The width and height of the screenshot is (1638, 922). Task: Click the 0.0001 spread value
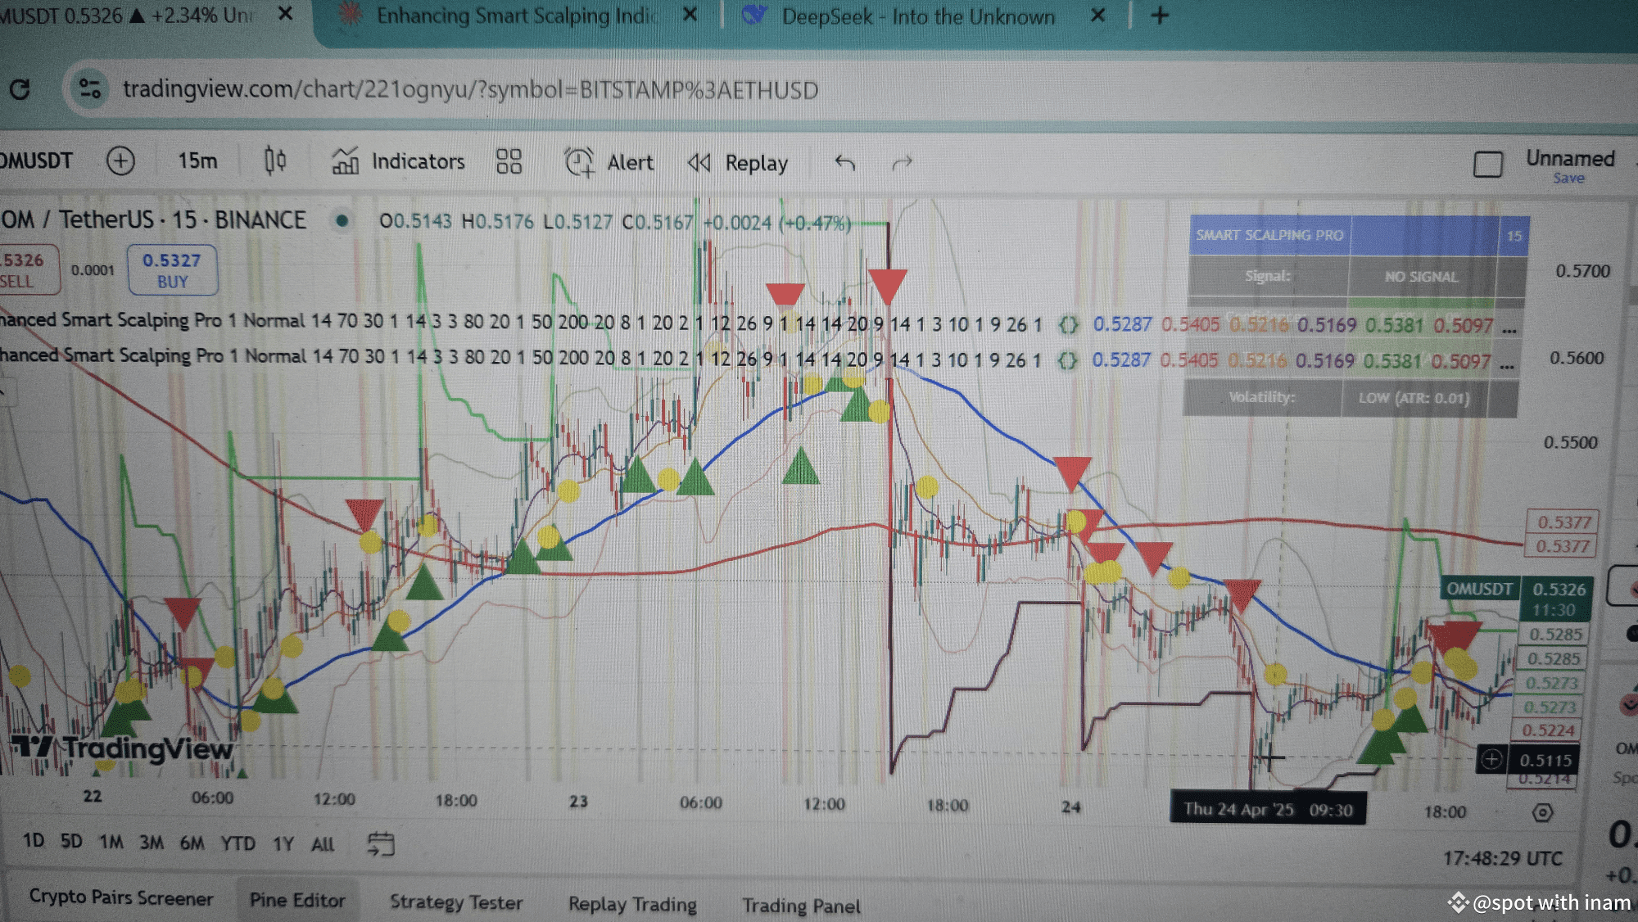(x=93, y=270)
